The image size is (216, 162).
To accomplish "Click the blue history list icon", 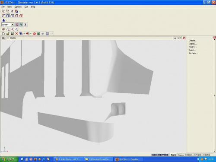I will coord(47,34).
